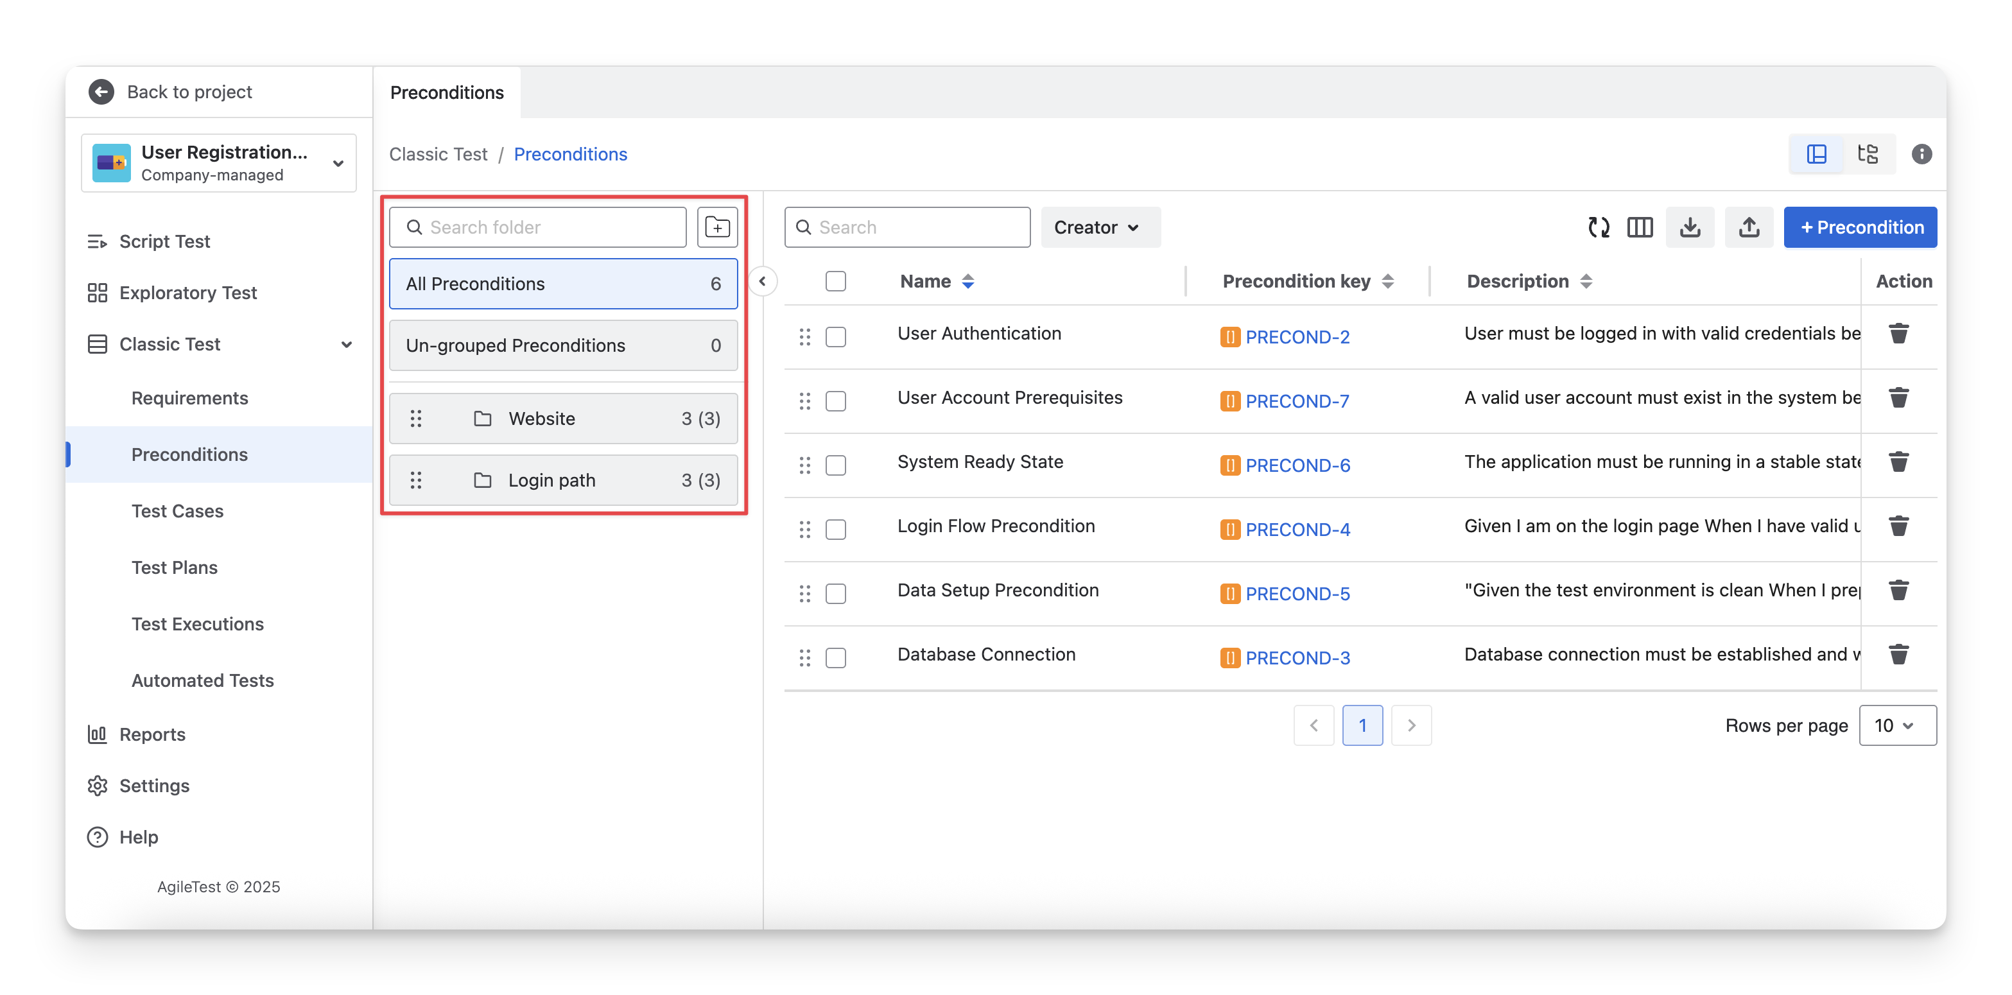Switch to tree structure view icon
This screenshot has height=995, width=2012.
[x=1868, y=154]
